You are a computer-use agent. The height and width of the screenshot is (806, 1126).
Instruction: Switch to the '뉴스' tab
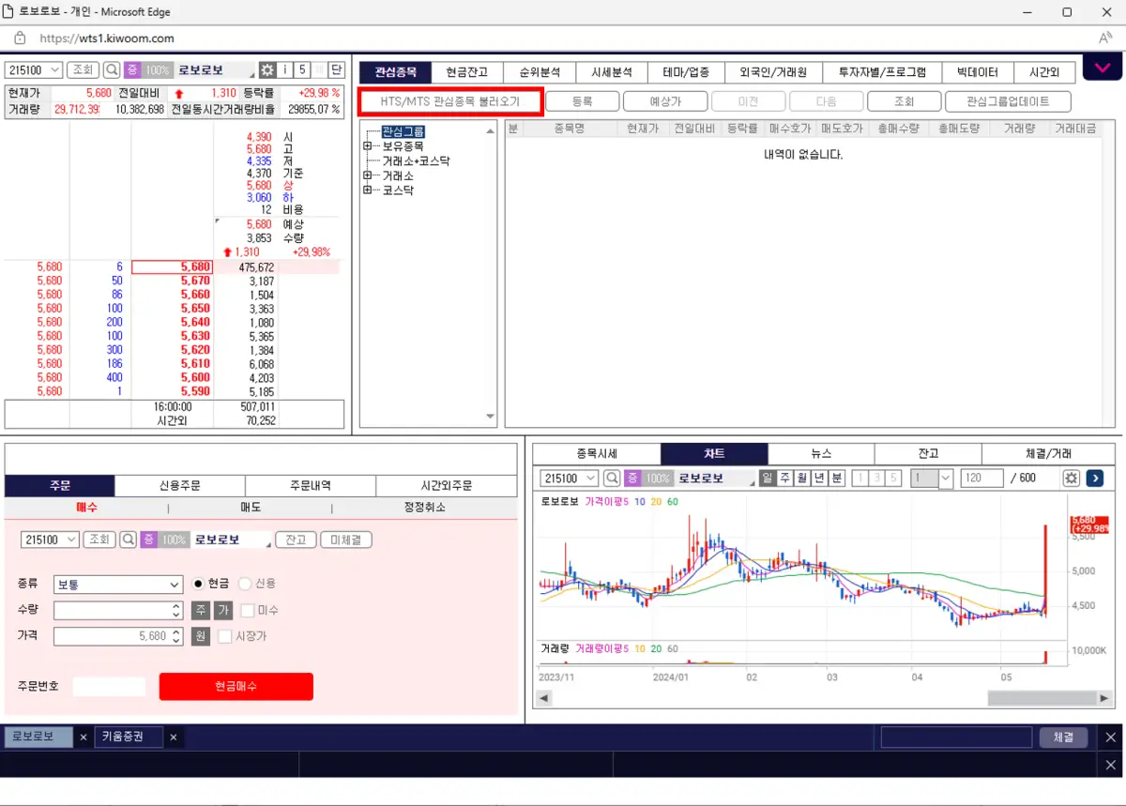pyautogui.click(x=821, y=453)
